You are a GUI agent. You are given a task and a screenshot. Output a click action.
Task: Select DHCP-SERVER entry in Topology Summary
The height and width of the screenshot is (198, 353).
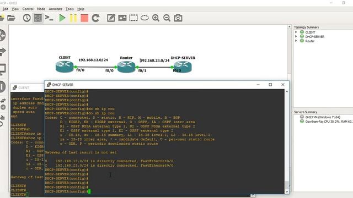point(315,37)
